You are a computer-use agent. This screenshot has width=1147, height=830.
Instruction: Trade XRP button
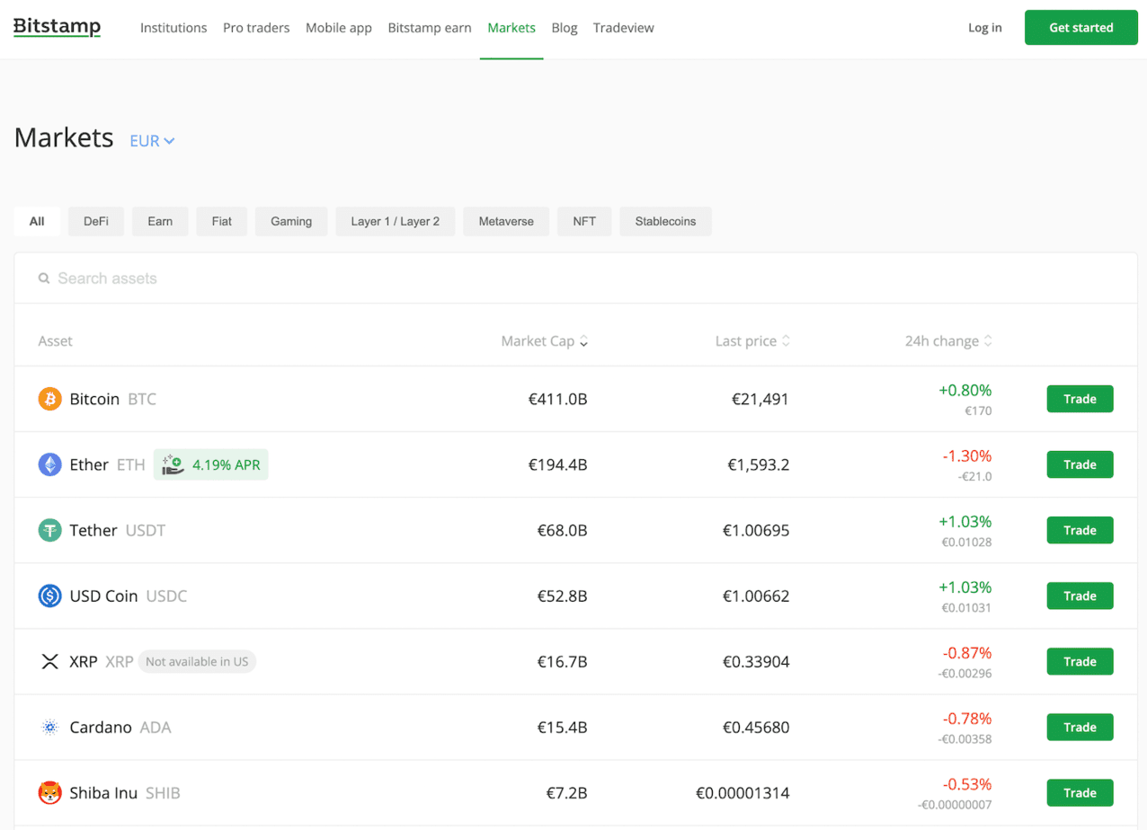[x=1080, y=661]
